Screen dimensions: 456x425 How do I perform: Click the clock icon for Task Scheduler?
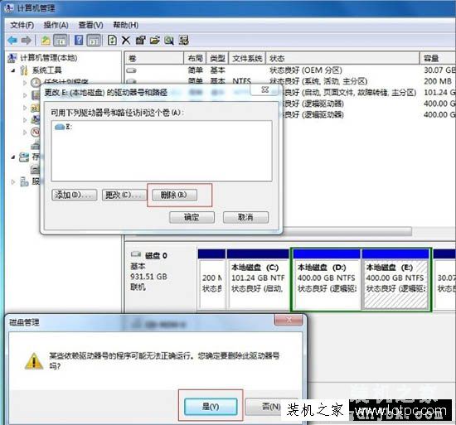pos(36,82)
